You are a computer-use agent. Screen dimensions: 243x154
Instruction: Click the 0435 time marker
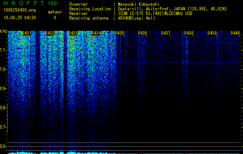click(x=119, y=33)
